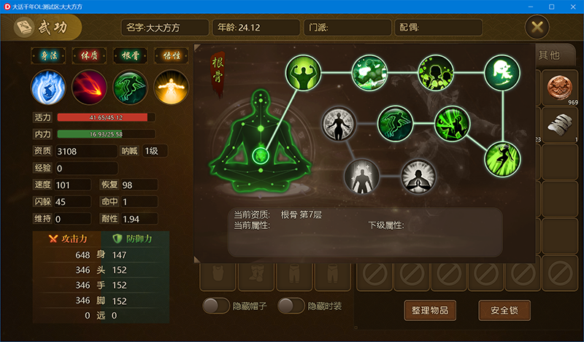Toggle the 隐藏时装 switch
The width and height of the screenshot is (584, 342).
[291, 306]
